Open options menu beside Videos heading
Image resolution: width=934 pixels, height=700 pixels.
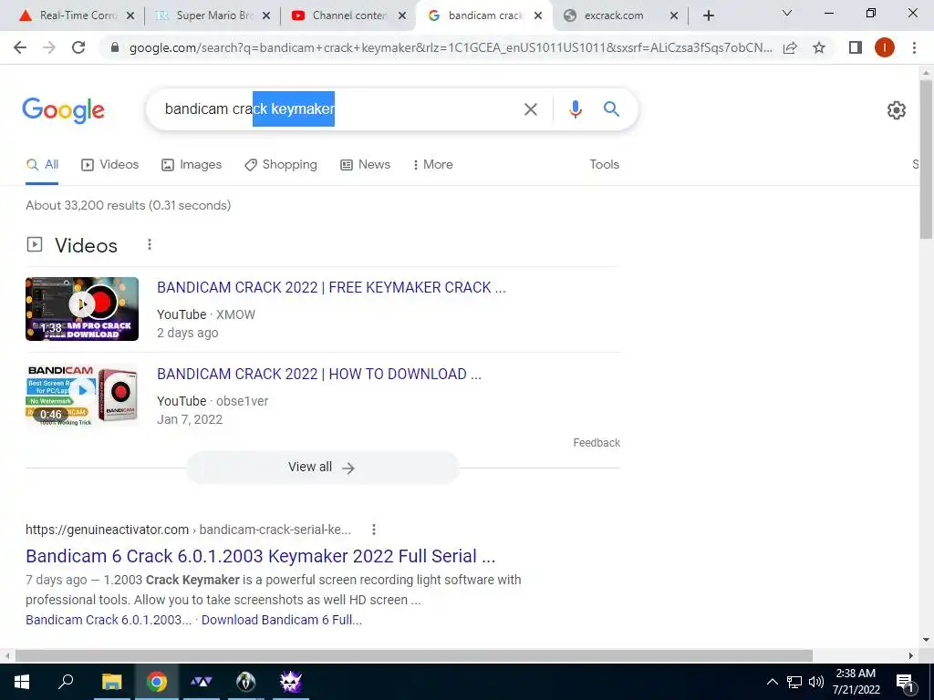[150, 244]
